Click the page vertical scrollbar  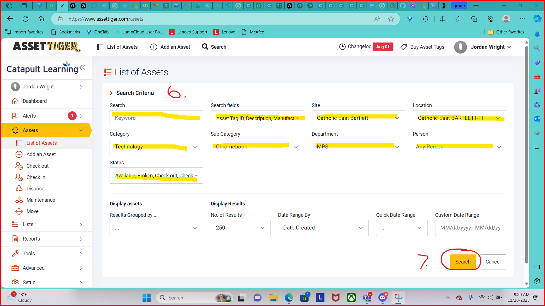527,154
